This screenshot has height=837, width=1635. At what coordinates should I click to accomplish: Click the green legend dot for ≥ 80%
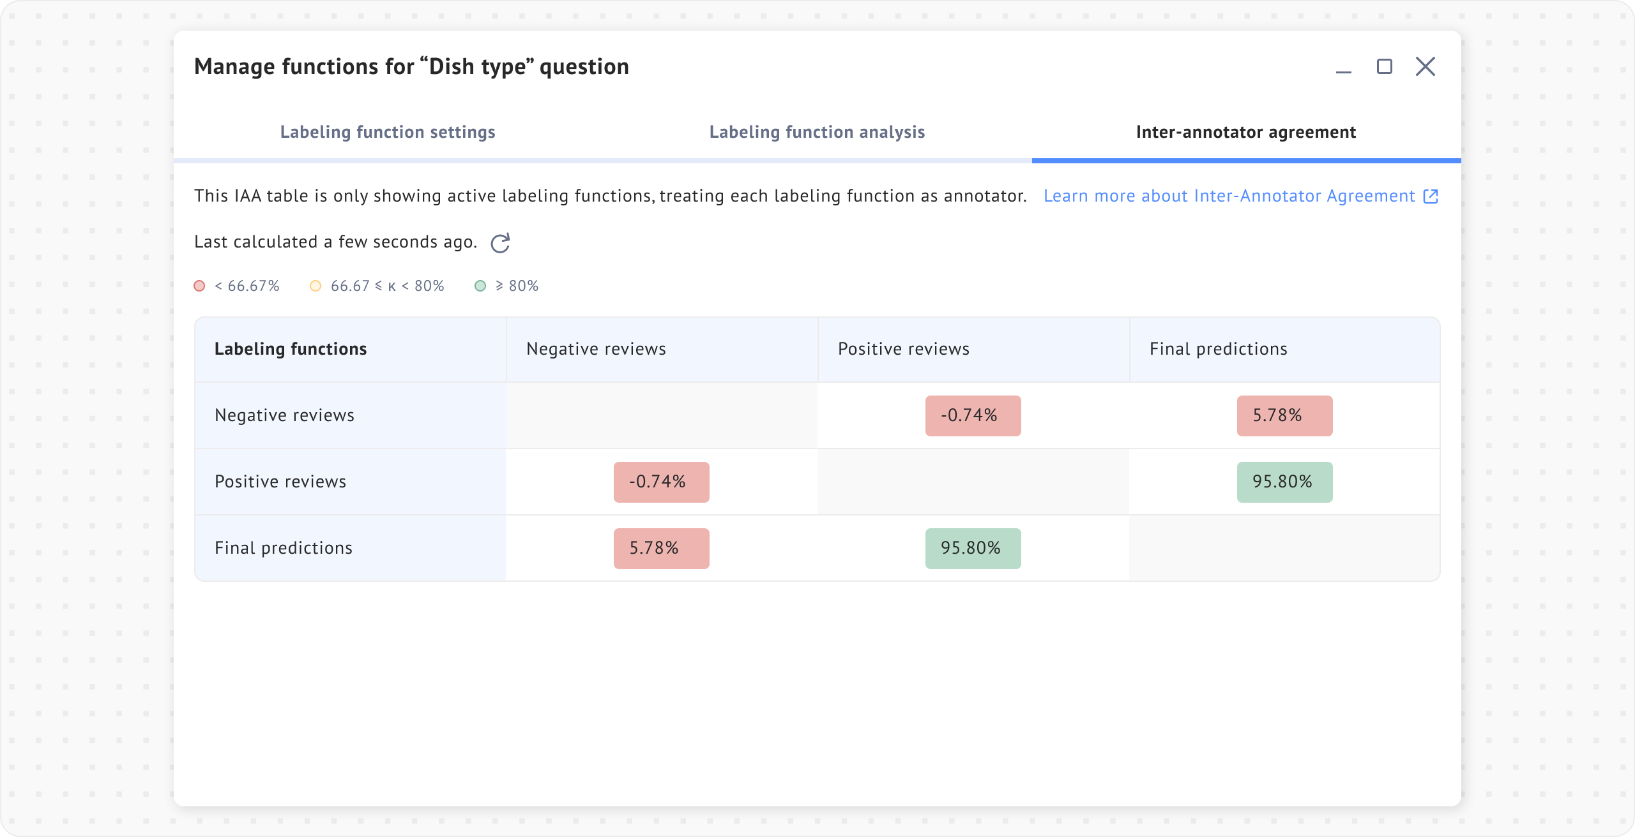tap(480, 286)
